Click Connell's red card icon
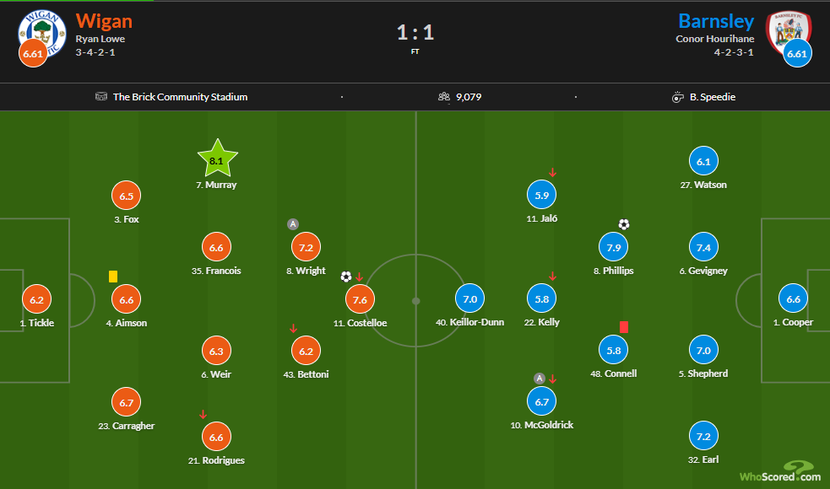830x489 pixels. point(624,327)
